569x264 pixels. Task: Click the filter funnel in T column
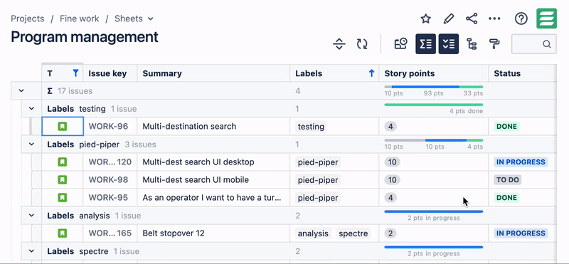point(75,73)
